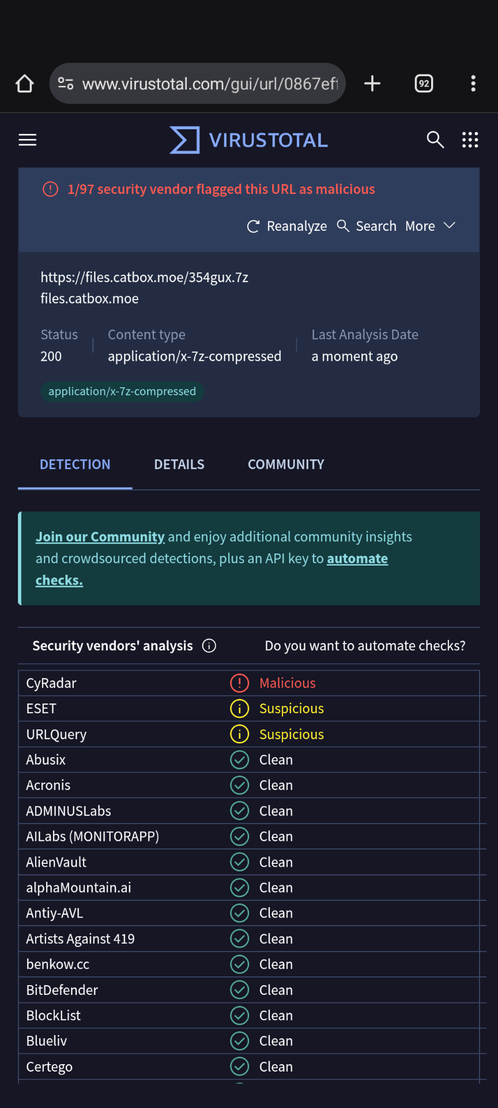Open the browser three-dot menu
This screenshot has width=498, height=1108.
click(473, 84)
